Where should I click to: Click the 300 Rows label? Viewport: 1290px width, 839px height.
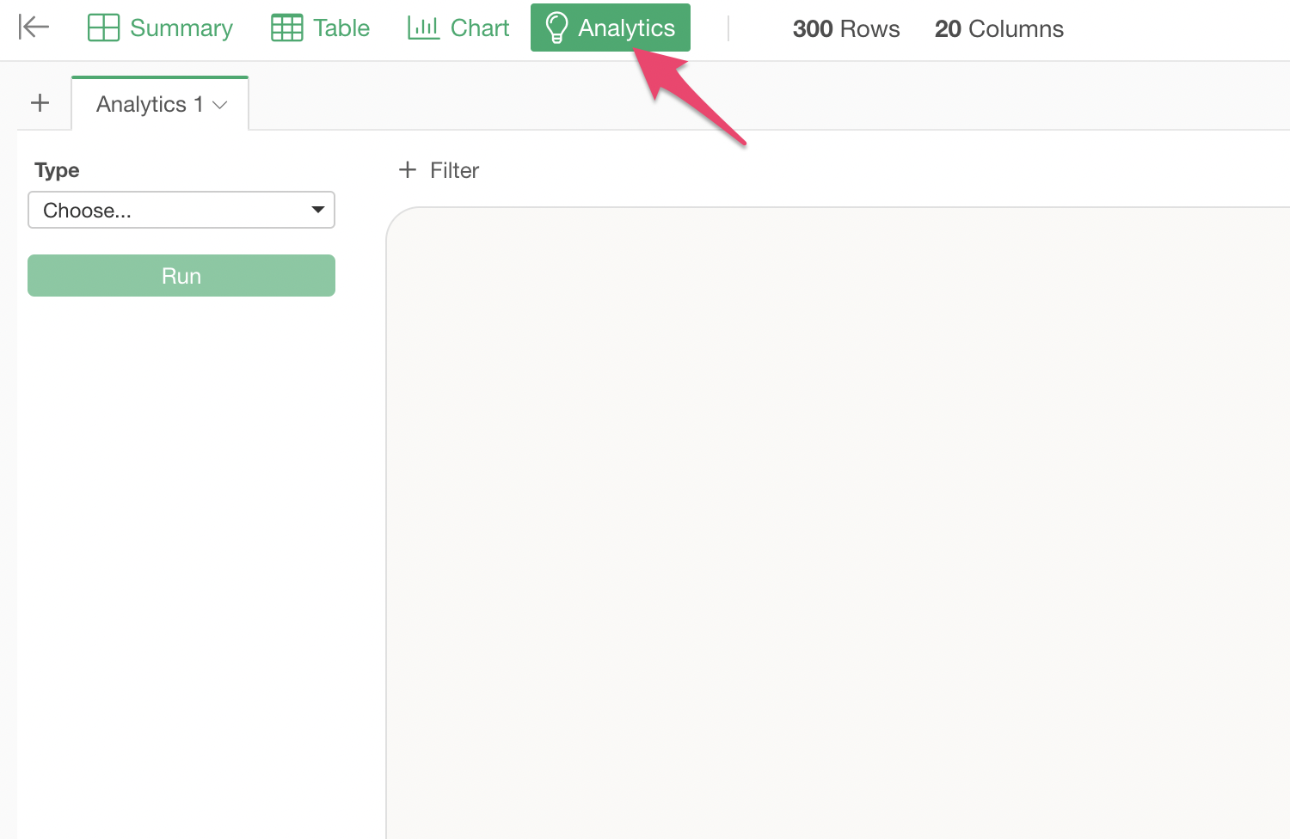coord(846,28)
